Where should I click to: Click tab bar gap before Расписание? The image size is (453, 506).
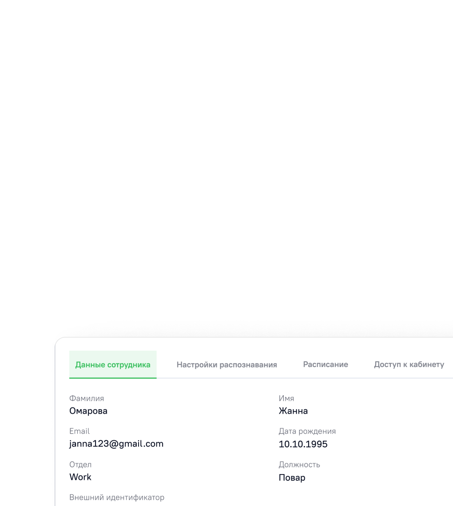[x=290, y=365]
